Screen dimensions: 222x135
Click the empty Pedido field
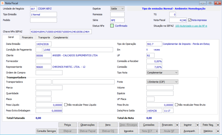click(44, 20)
